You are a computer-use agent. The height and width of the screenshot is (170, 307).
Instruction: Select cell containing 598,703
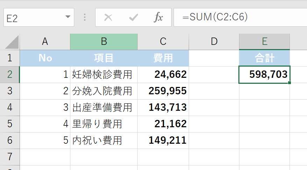[264, 74]
